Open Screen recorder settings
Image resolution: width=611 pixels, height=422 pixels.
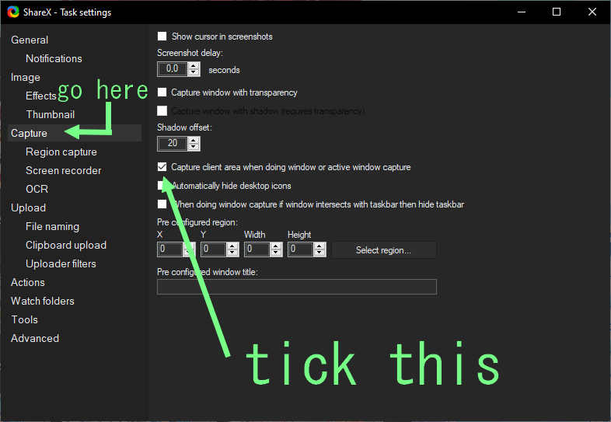(x=64, y=170)
